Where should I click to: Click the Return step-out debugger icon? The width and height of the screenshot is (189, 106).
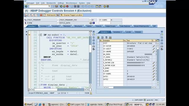tap(33, 15)
